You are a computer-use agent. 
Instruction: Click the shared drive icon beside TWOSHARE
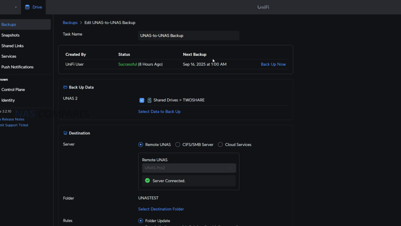pyautogui.click(x=149, y=100)
